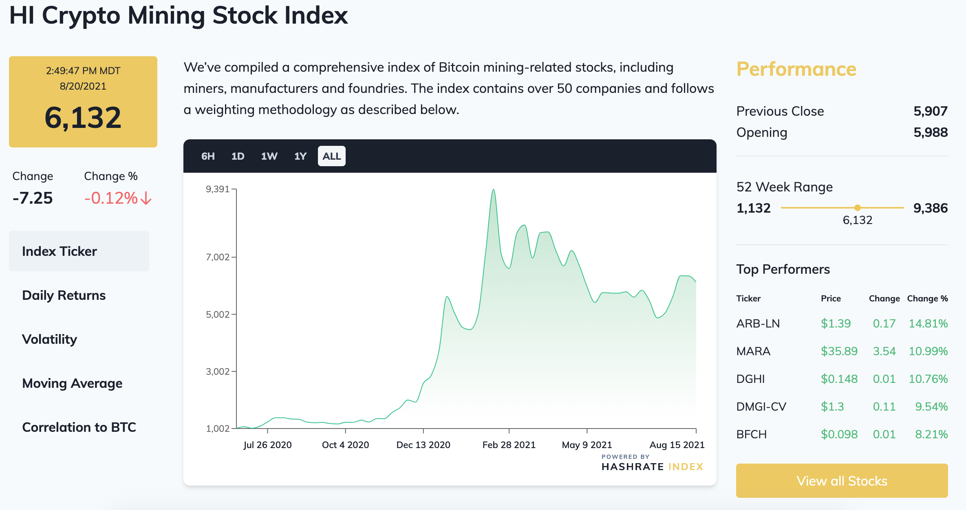Screen dimensions: 966x510
Task: Switch chart to 1D range
Action: point(238,156)
